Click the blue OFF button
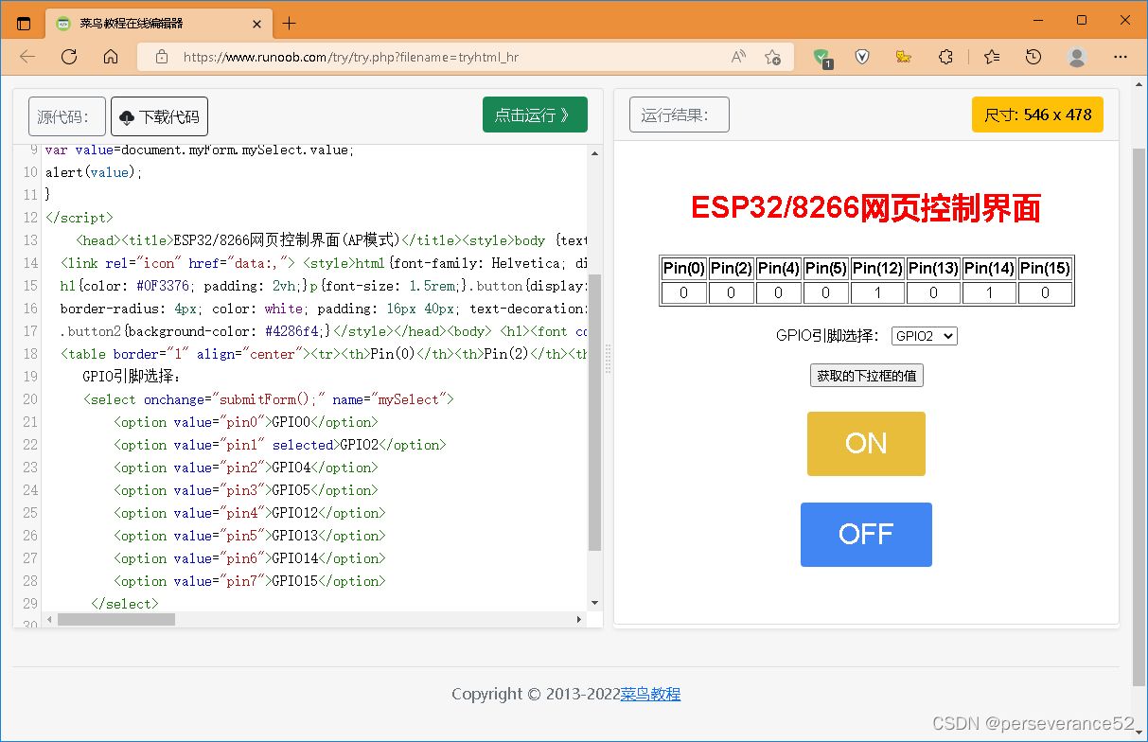Screen dimensions: 1148x742 click(866, 535)
